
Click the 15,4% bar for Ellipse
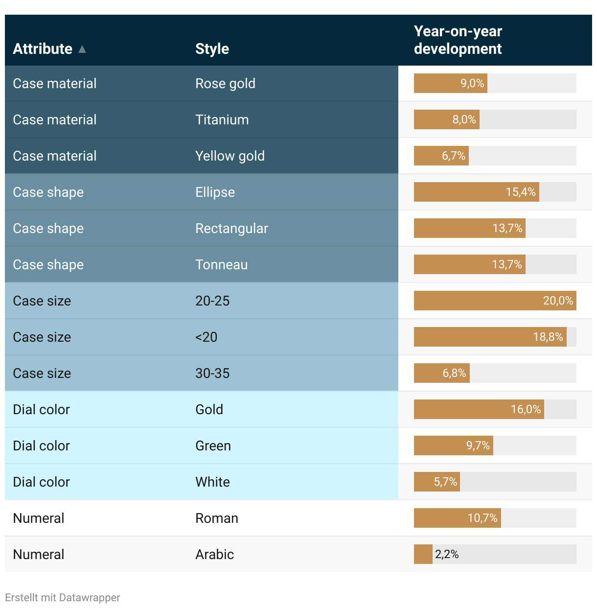pyautogui.click(x=477, y=192)
